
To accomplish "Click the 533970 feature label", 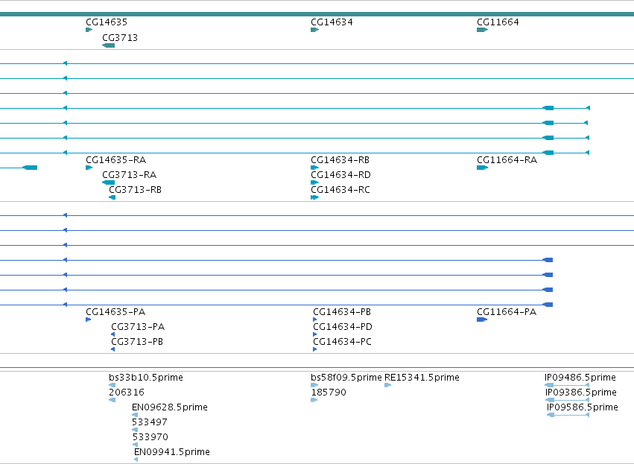I will coord(150,437).
